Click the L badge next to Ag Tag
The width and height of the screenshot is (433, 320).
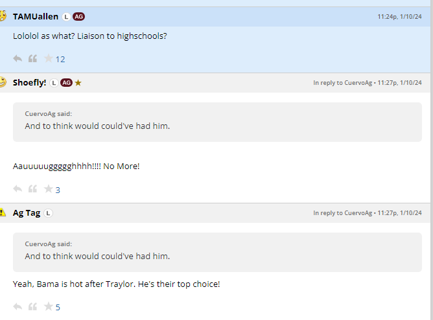point(49,212)
